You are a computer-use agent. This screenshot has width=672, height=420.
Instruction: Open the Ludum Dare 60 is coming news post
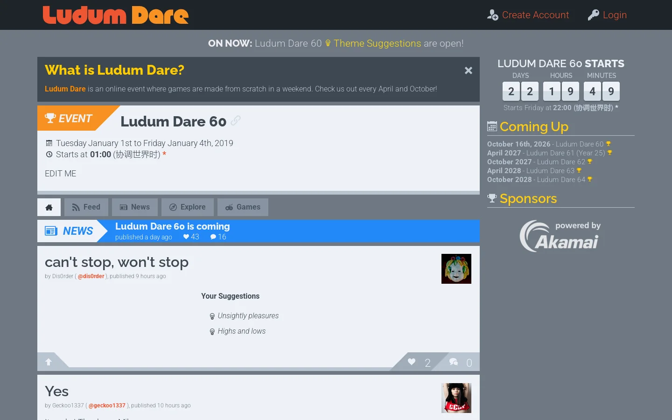(173, 226)
